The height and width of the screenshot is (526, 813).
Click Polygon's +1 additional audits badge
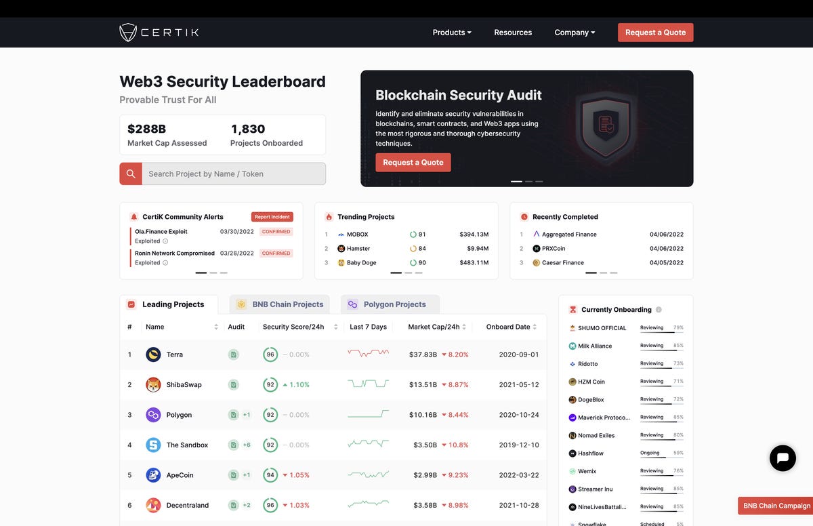[x=247, y=415]
